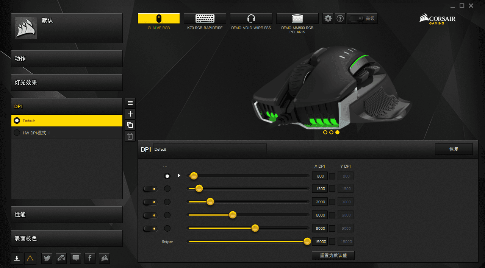Click the 6000 DPI slider handle

click(233, 215)
